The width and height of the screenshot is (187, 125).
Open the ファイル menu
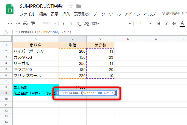28,14
